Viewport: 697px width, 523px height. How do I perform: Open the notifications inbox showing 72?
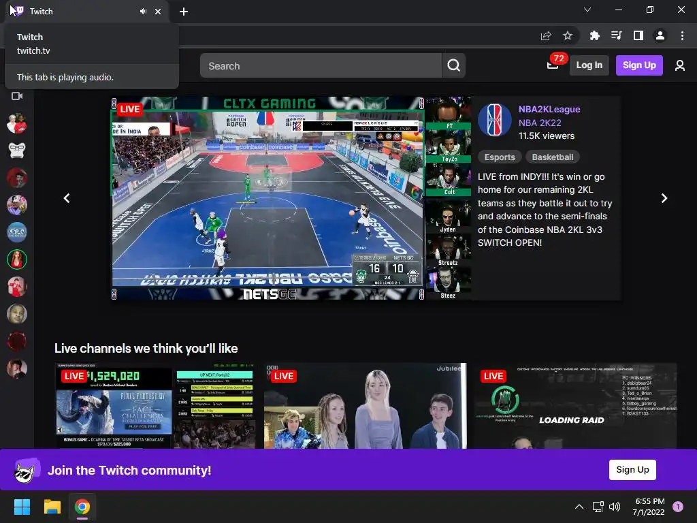click(x=553, y=65)
